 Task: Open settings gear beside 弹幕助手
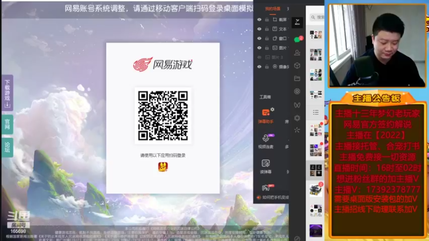[272, 109]
